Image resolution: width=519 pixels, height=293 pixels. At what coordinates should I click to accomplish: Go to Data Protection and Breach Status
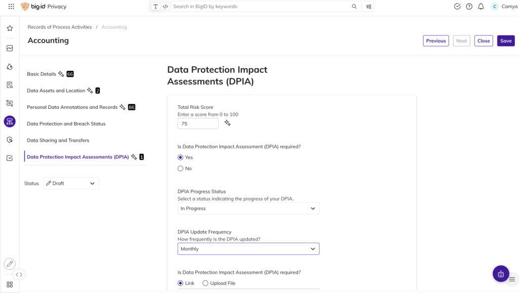66,123
